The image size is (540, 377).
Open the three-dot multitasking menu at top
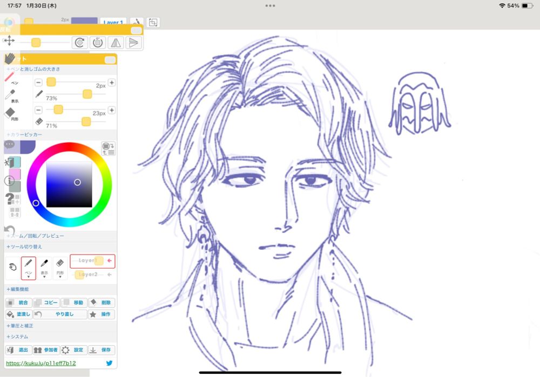tap(270, 5)
